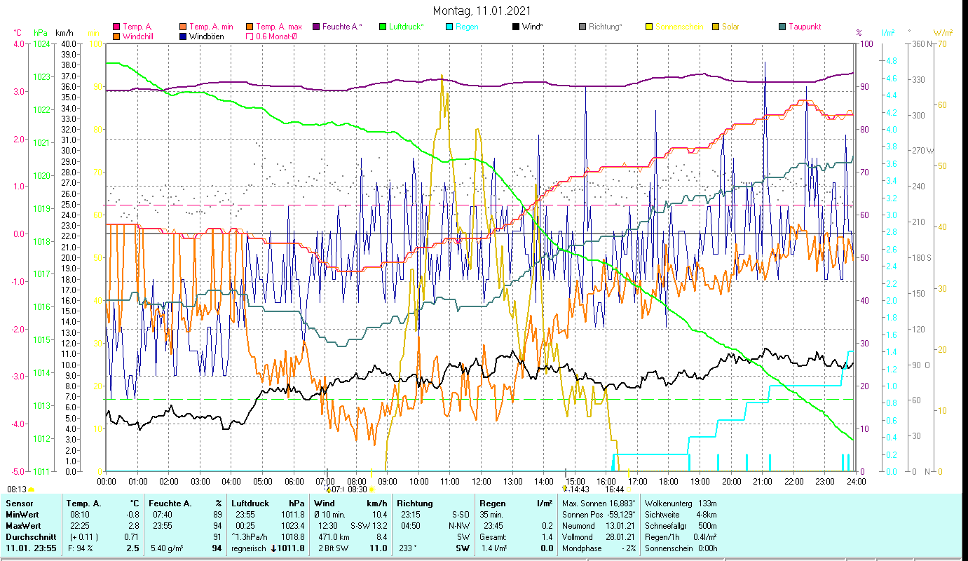Click the marker icon before 14:43

(x=564, y=489)
